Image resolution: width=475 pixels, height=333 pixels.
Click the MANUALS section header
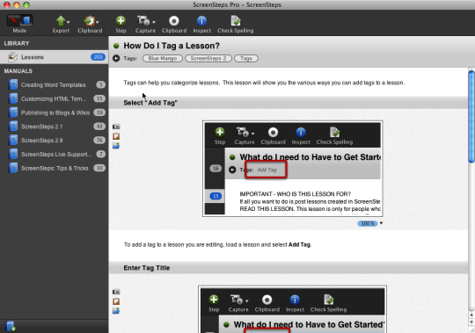18,71
